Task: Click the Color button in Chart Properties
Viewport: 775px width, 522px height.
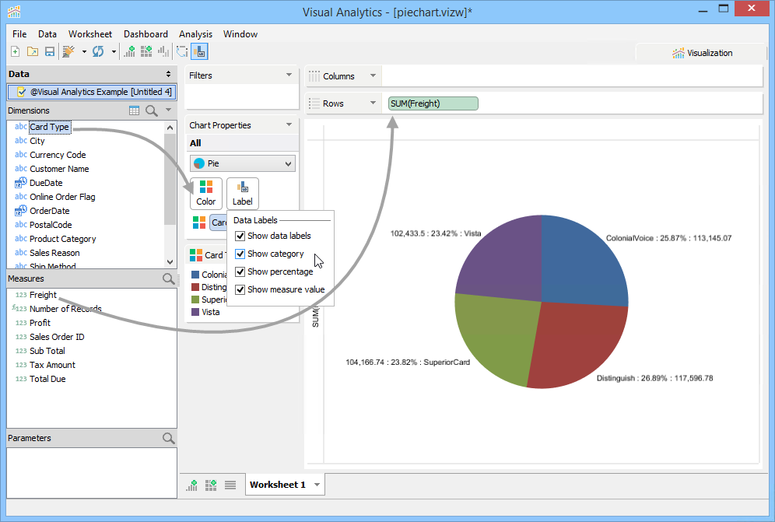Action: (x=206, y=193)
